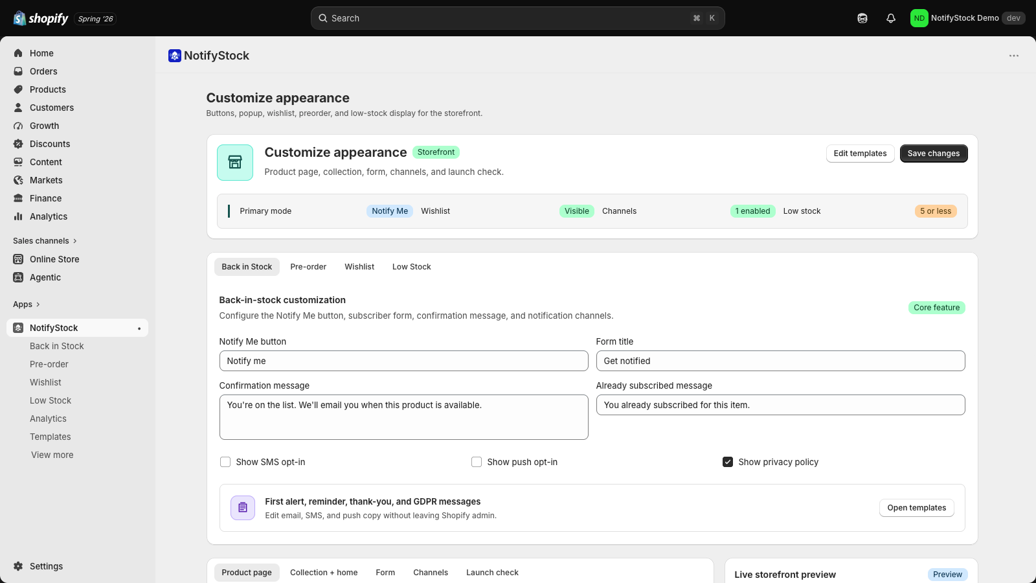Click the Markets globe icon in sidebar
This screenshot has height=583, width=1036.
18,180
